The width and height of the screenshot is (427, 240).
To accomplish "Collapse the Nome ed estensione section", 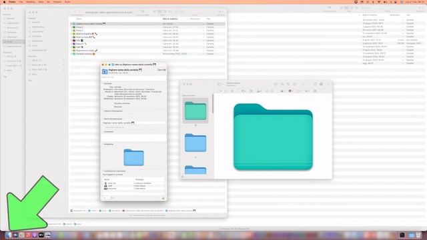I will tap(103, 119).
